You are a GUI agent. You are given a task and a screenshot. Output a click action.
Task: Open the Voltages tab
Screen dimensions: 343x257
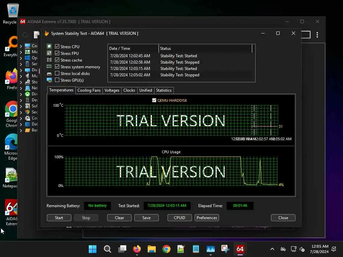click(112, 90)
